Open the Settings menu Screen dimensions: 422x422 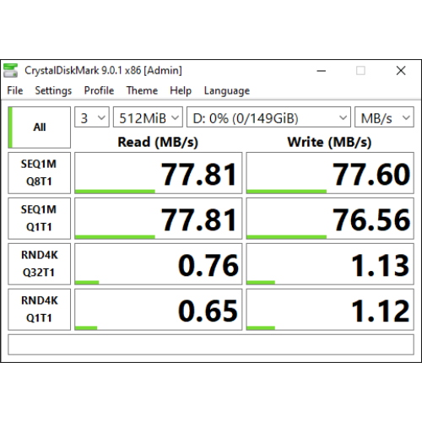53,90
